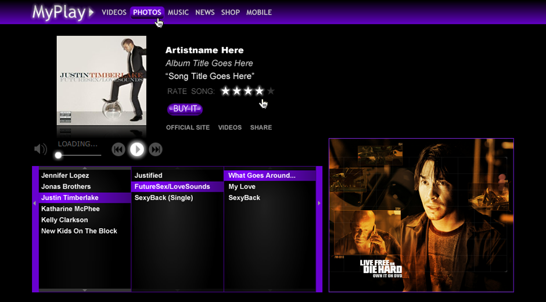
Task: Play the SexyBack song in songs column
Action: tap(270, 198)
